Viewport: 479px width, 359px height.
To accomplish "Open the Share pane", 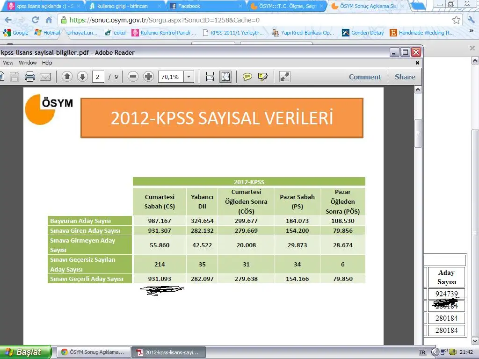I will [405, 77].
